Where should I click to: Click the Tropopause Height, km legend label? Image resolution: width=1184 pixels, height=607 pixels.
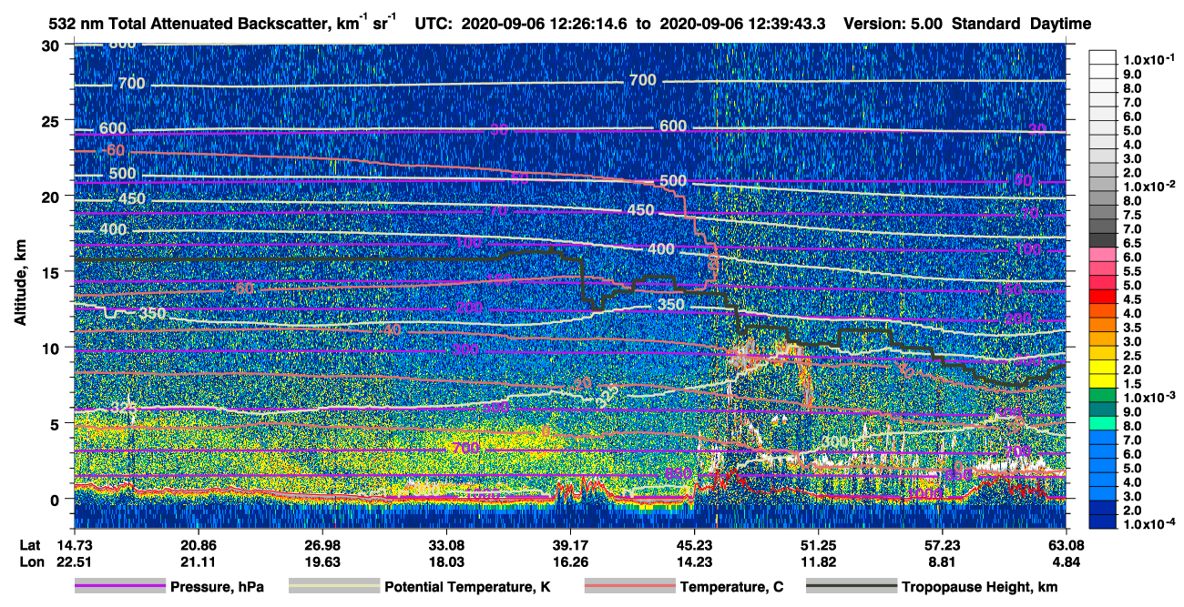pyautogui.click(x=979, y=588)
